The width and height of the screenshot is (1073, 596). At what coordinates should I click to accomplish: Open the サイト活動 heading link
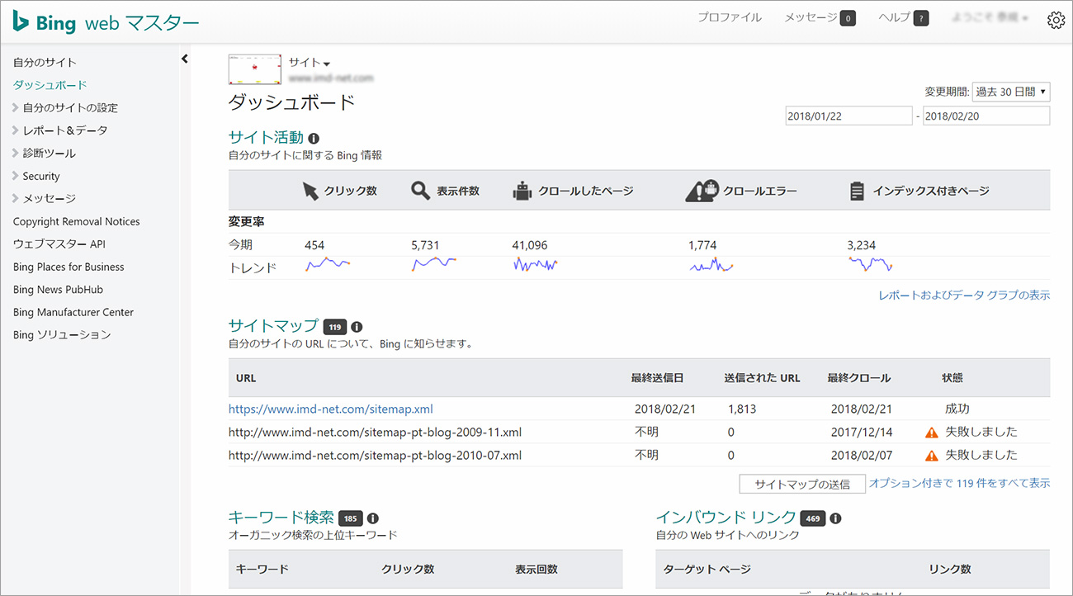(x=266, y=138)
